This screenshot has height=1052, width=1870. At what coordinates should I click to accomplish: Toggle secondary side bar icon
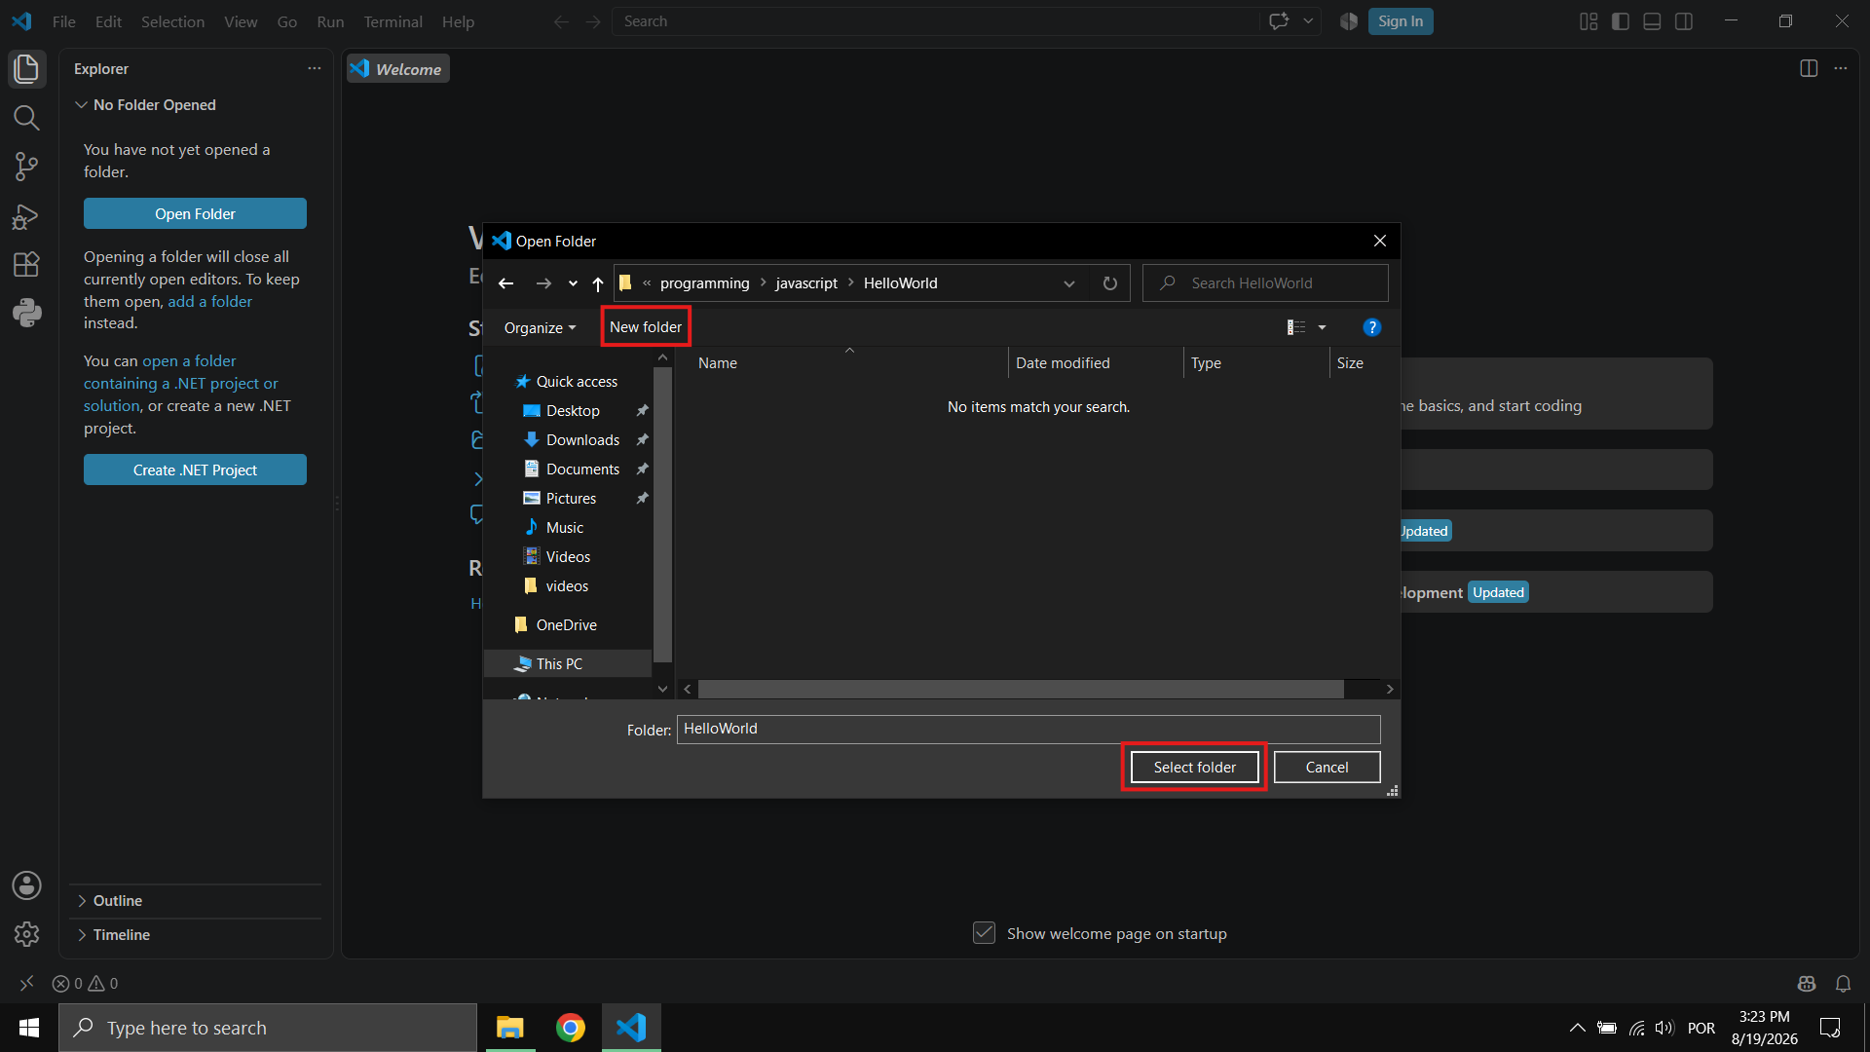tap(1684, 21)
